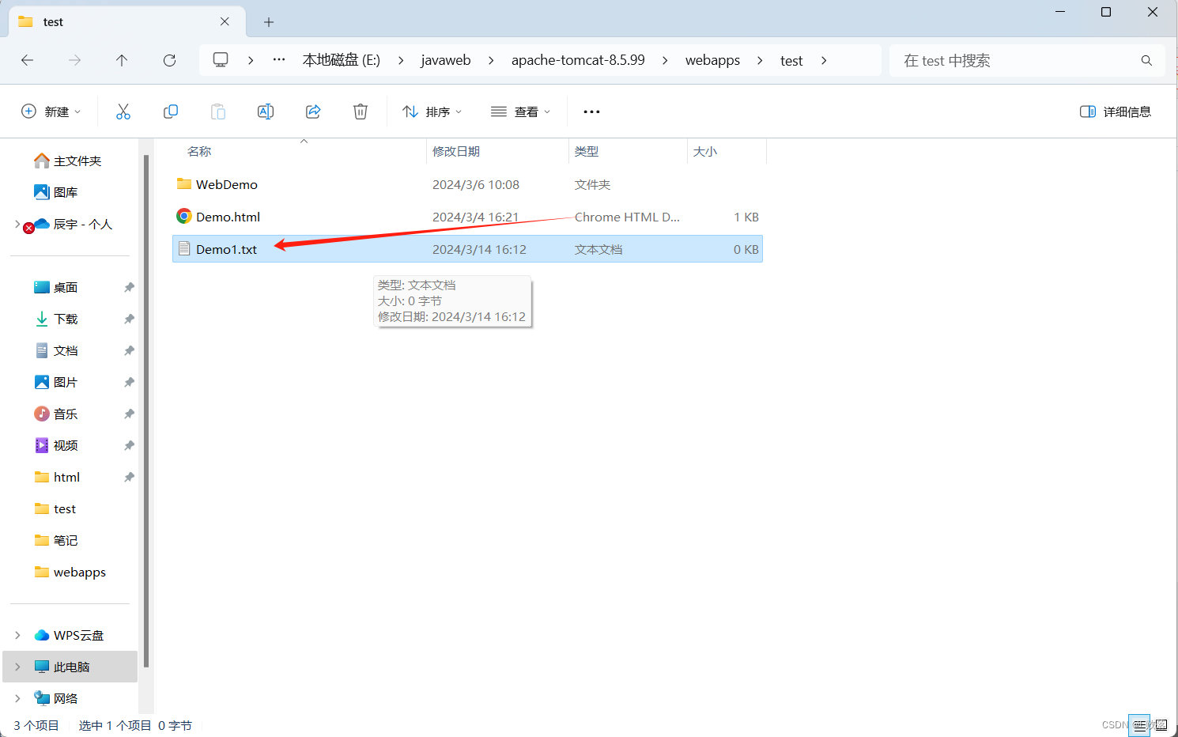This screenshot has width=1178, height=737.
Task: Click chevron after test in path
Action: tap(823, 60)
